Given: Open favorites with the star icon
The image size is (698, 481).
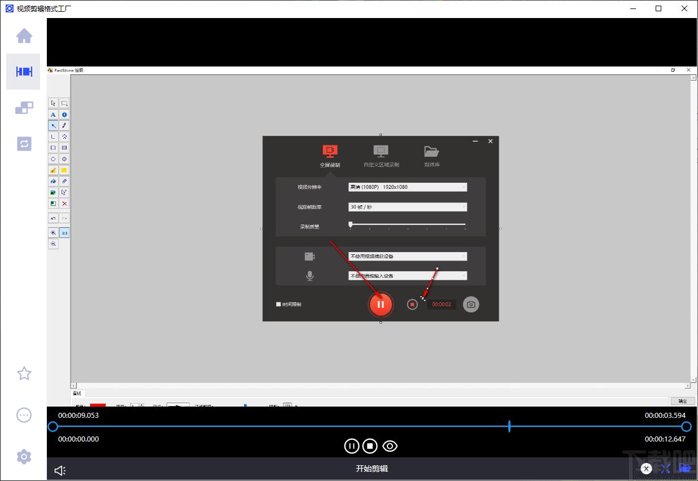Looking at the screenshot, I should (x=24, y=373).
